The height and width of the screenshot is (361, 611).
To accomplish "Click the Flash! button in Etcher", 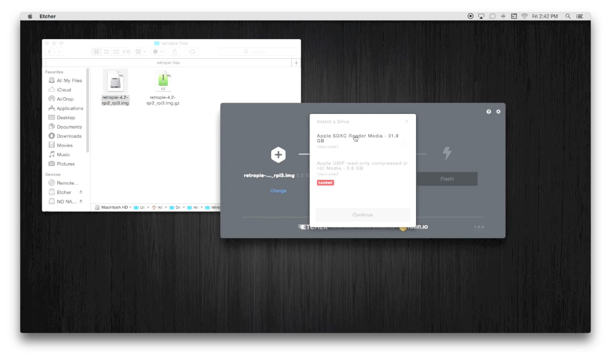I will click(x=447, y=179).
